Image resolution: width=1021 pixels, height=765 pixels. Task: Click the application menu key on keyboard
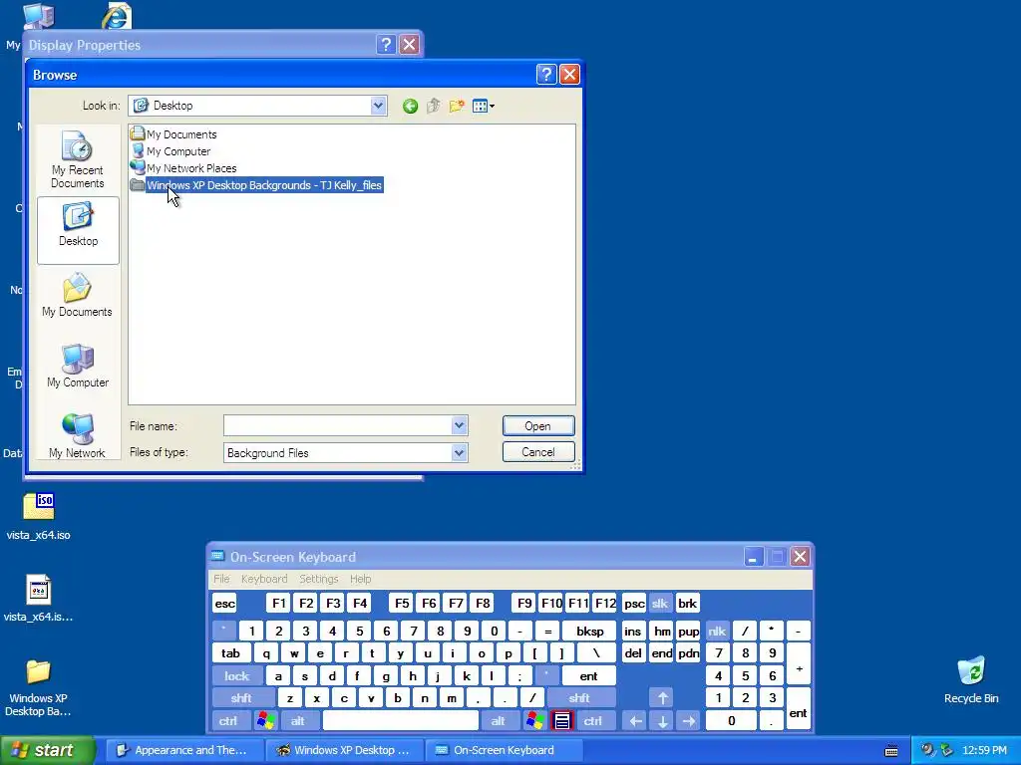coord(562,721)
